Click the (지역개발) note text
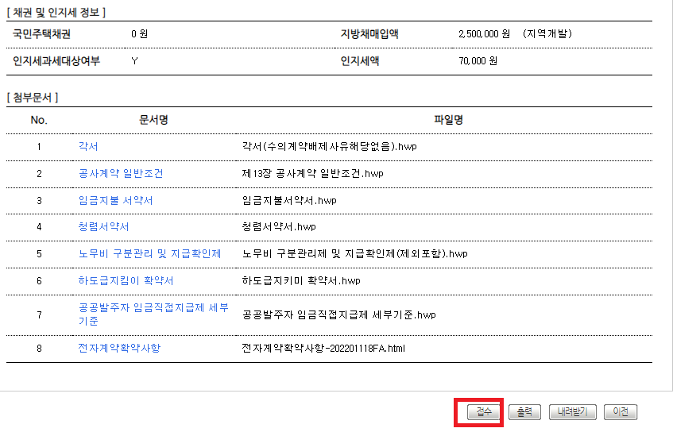This screenshot has height=432, width=700. pos(547,34)
